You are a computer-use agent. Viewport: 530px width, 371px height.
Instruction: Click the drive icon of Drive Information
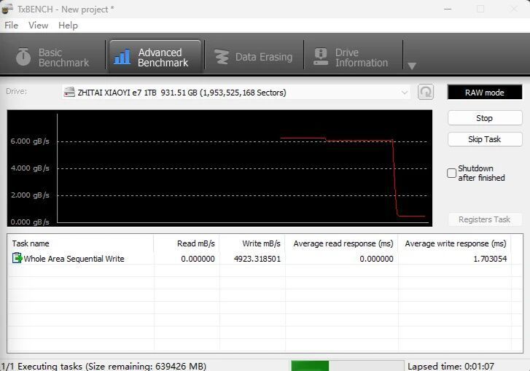[321, 57]
